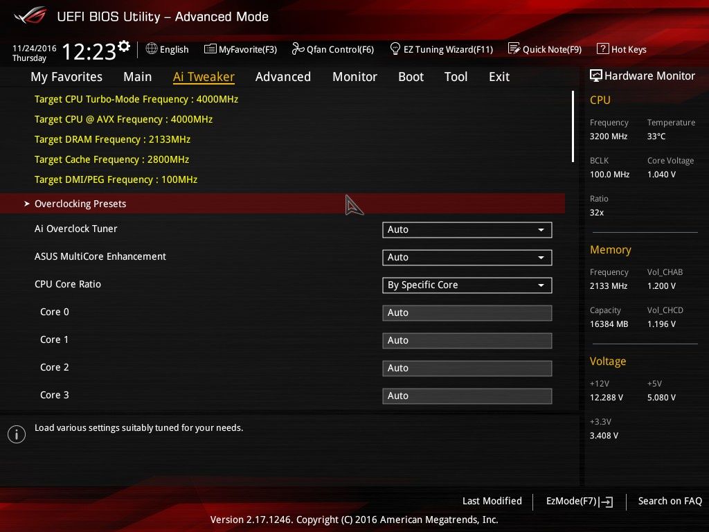Image resolution: width=709 pixels, height=532 pixels.
Task: Click the Hardware Monitor screen icon
Action: (596, 76)
